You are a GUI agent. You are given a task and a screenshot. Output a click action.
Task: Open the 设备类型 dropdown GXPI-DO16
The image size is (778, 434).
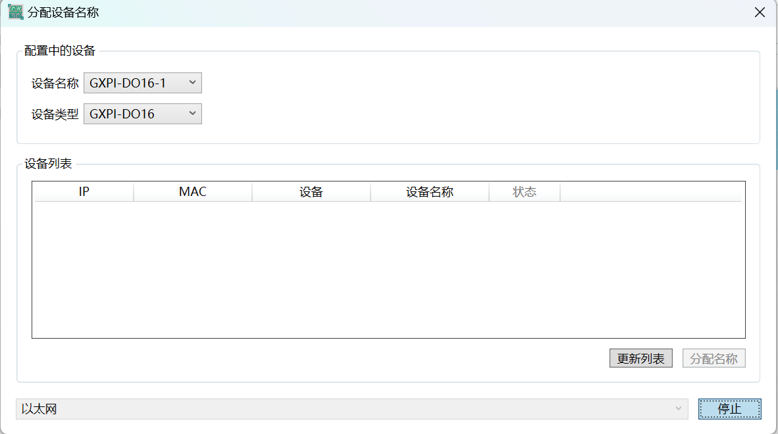(142, 114)
